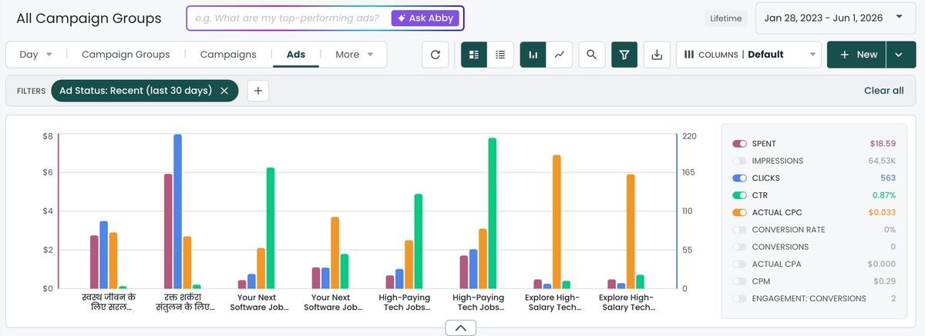925x336 pixels.
Task: Switch to the list view icon
Action: (x=500, y=55)
